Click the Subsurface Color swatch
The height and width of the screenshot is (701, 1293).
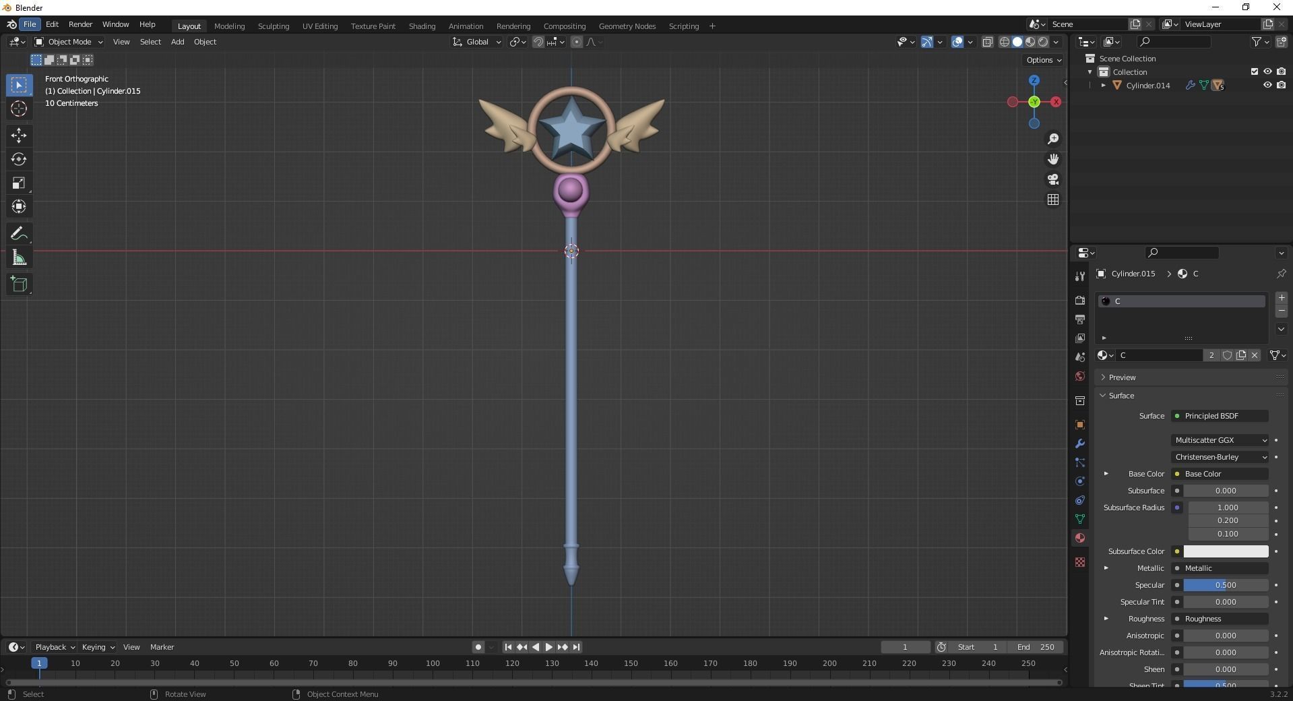[x=1226, y=551]
